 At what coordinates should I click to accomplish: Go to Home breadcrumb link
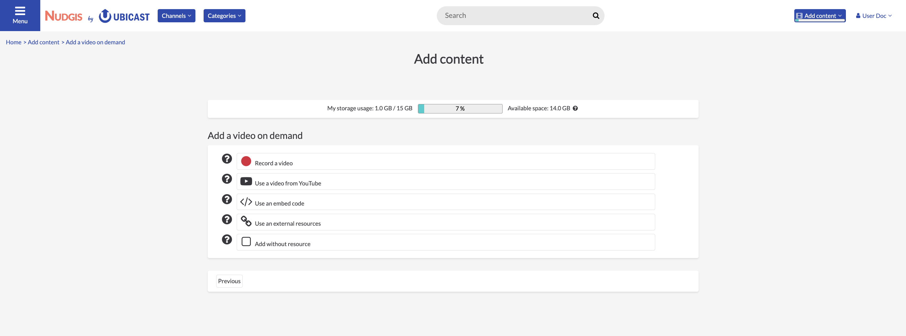pos(14,42)
